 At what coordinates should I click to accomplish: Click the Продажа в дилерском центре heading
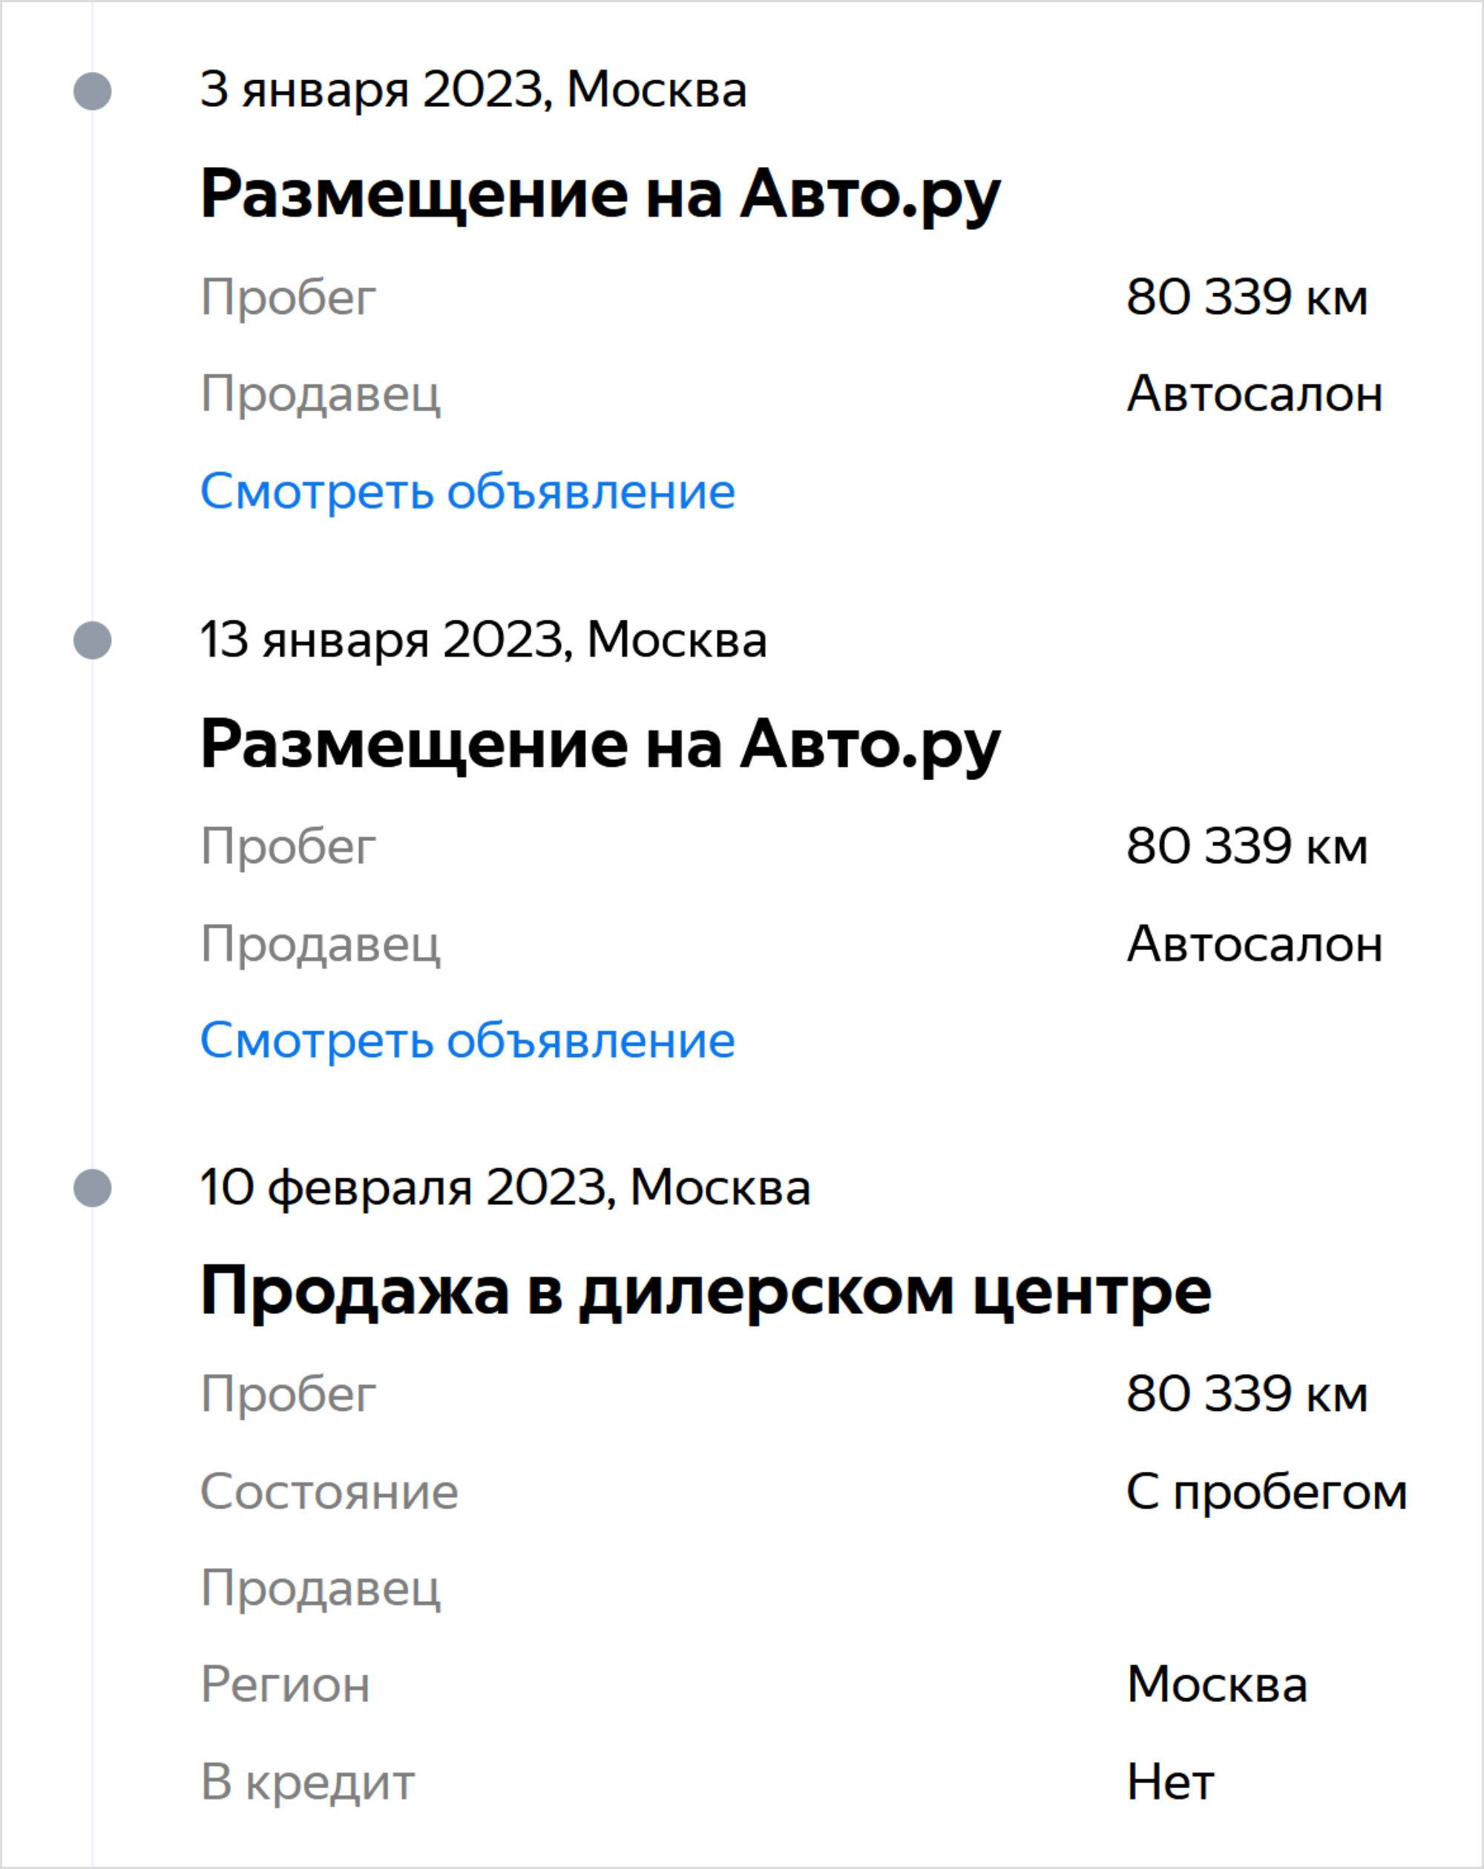[x=706, y=1292]
